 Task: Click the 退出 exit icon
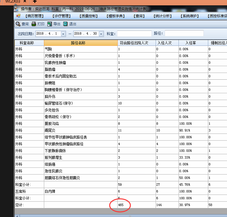(65, 24)
